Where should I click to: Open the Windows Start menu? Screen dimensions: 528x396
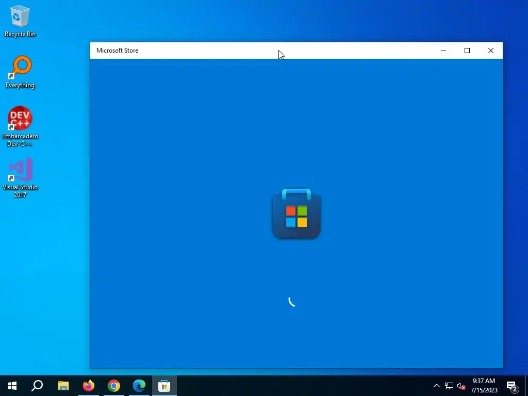pos(12,386)
